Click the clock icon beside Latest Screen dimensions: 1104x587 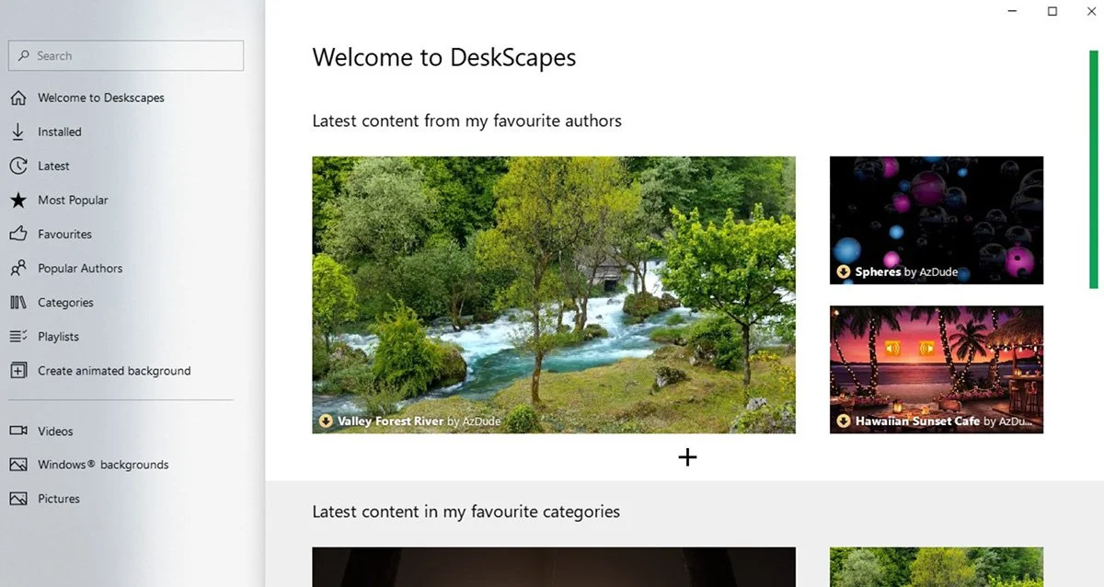18,166
